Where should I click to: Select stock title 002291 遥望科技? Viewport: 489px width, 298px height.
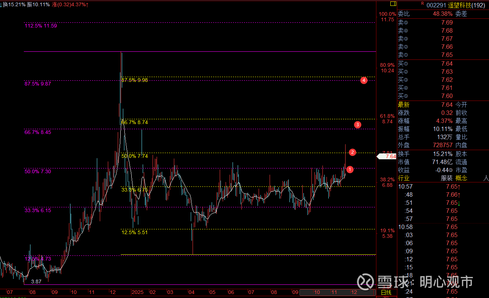455,5
